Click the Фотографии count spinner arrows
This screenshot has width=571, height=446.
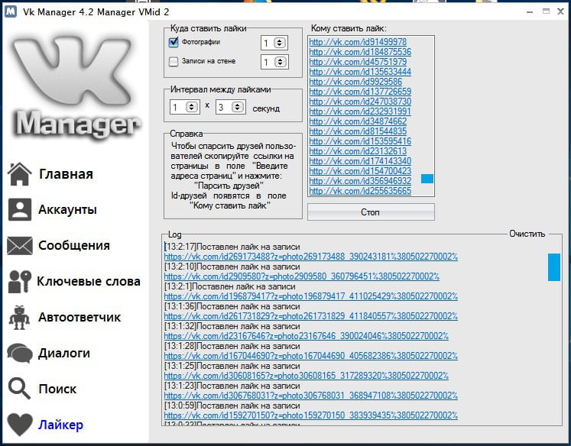pos(279,43)
